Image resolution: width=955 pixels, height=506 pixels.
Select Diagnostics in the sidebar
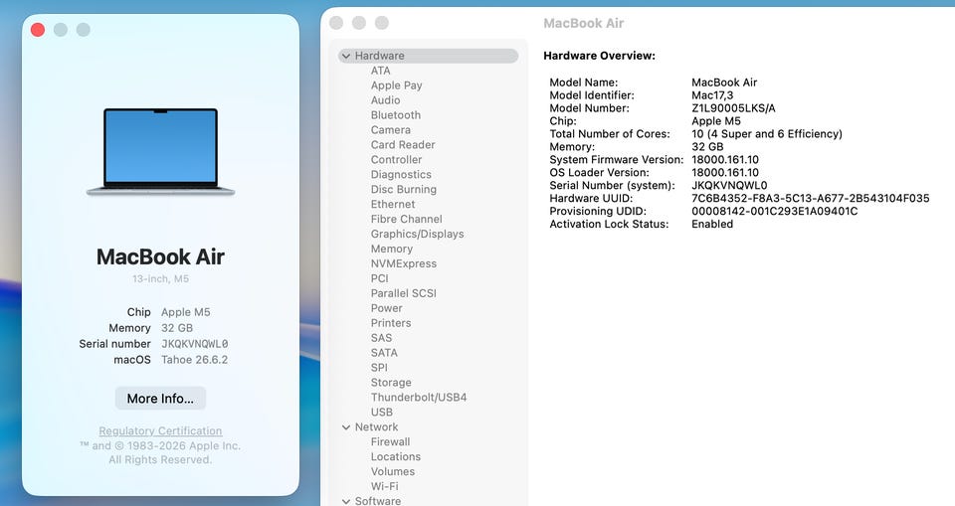click(401, 174)
